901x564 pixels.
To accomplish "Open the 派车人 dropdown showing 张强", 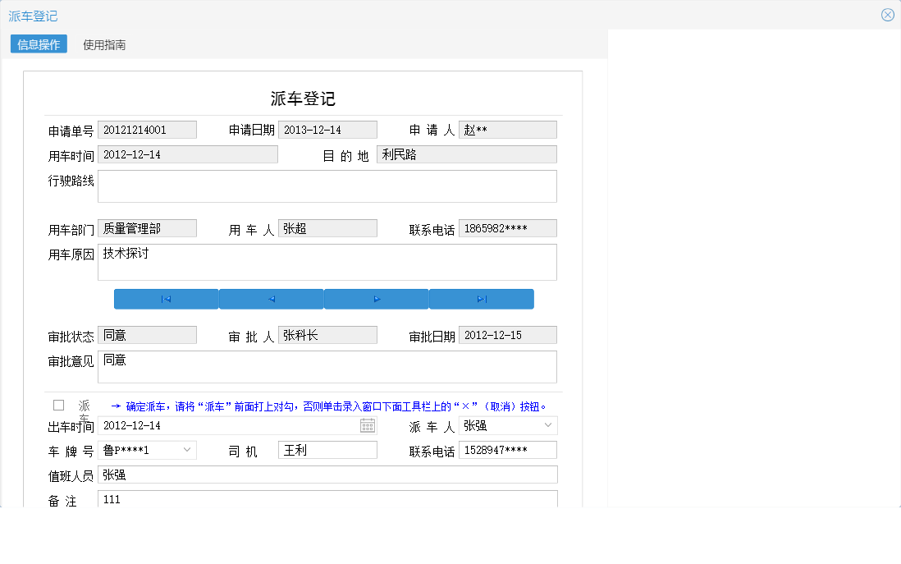I will click(x=547, y=425).
